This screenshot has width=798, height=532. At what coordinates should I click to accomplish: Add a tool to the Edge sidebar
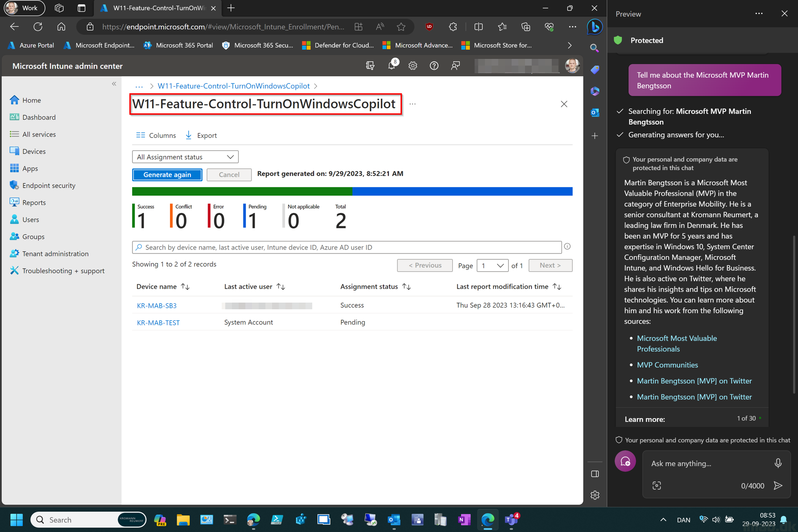[x=595, y=136]
